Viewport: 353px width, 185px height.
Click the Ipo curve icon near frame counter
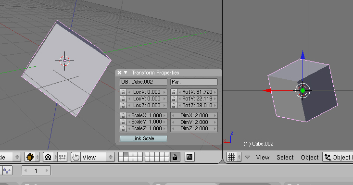7,171
